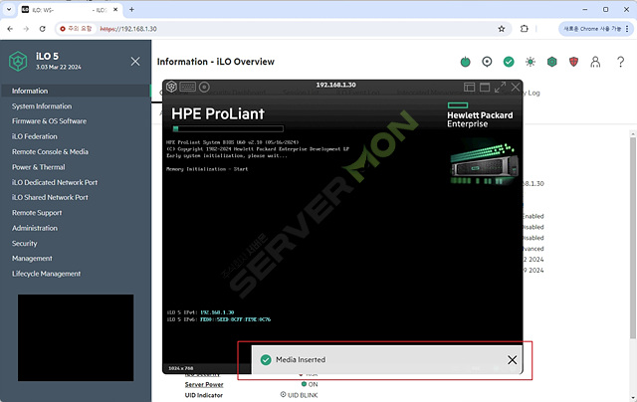Click the sun-shaped icon in the header

pos(531,62)
